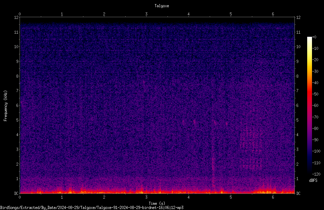Click the 5 second top time marker
Screen dimensions: 324x210
coord(231,14)
